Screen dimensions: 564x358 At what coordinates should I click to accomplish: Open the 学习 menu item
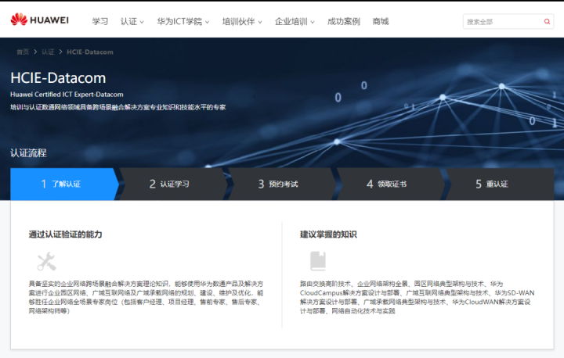pos(99,22)
